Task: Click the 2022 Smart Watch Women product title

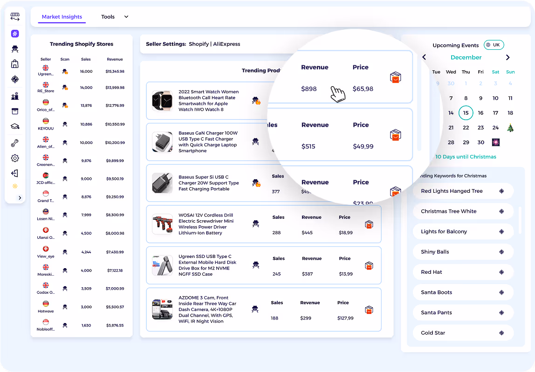Action: 208,101
